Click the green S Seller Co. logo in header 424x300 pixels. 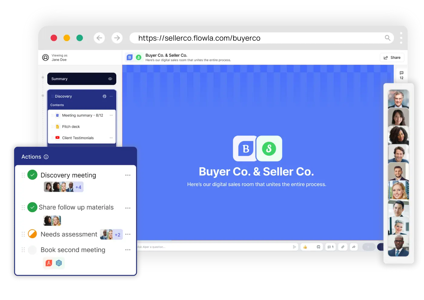[x=139, y=57]
